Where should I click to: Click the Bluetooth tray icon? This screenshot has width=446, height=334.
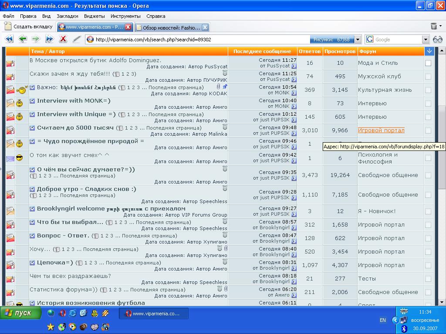(404, 328)
